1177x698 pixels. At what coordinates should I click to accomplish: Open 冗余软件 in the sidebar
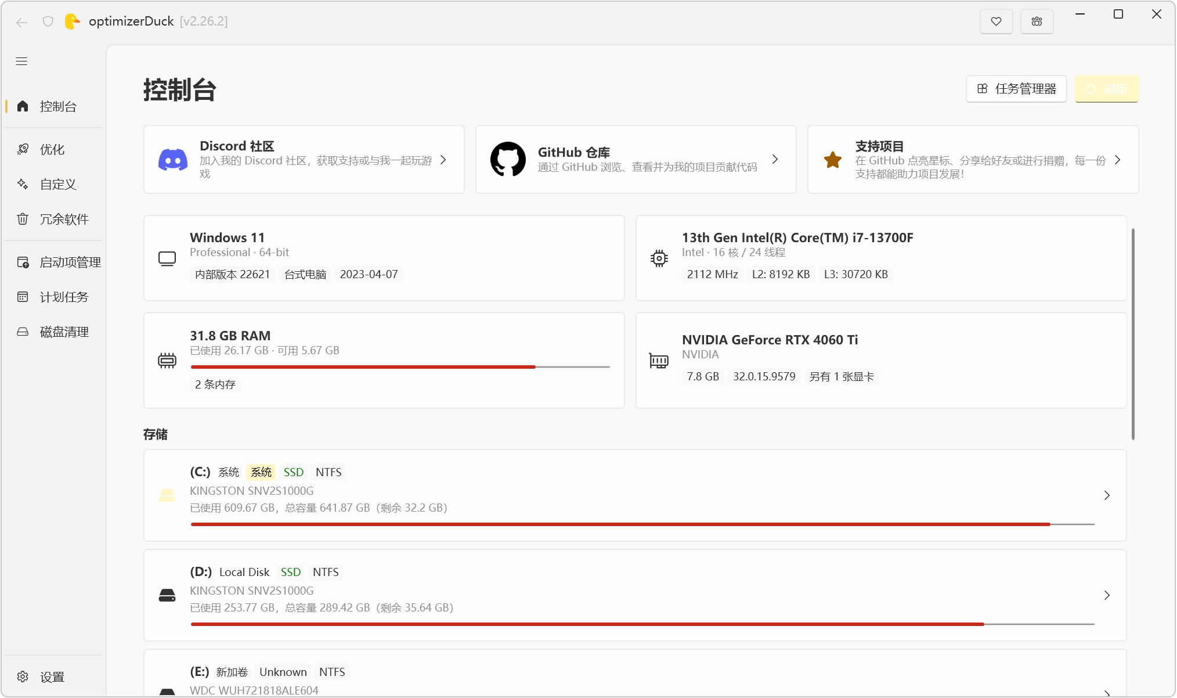[x=53, y=219]
